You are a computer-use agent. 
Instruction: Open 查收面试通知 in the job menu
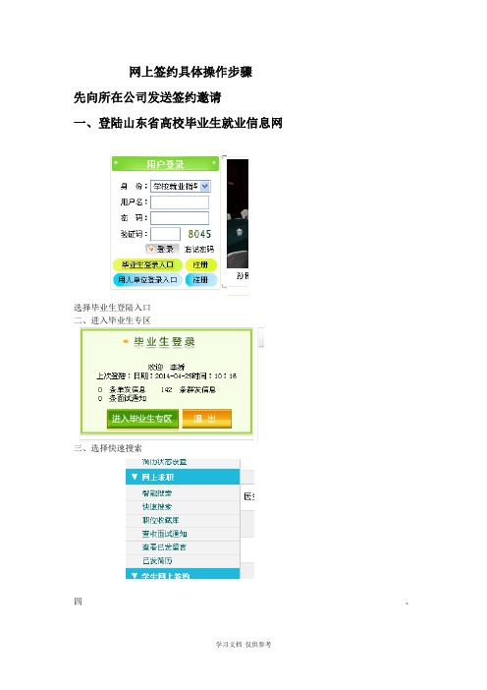coord(164,534)
